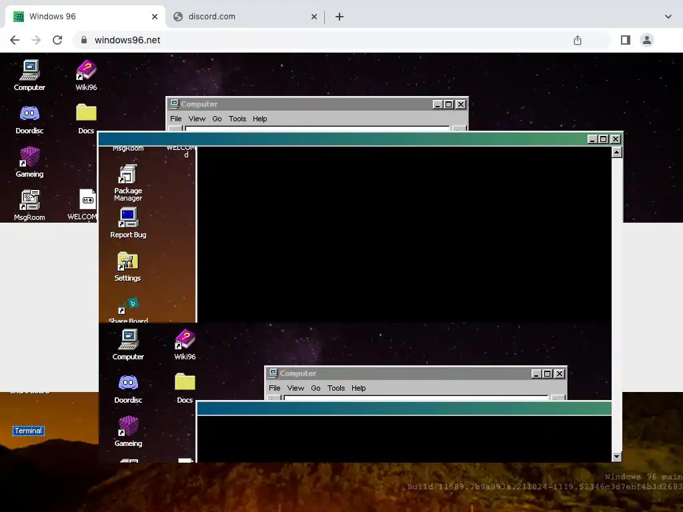Viewport: 683px width, 512px height.
Task: Open Package Manager inside the front window
Action: tap(128, 183)
